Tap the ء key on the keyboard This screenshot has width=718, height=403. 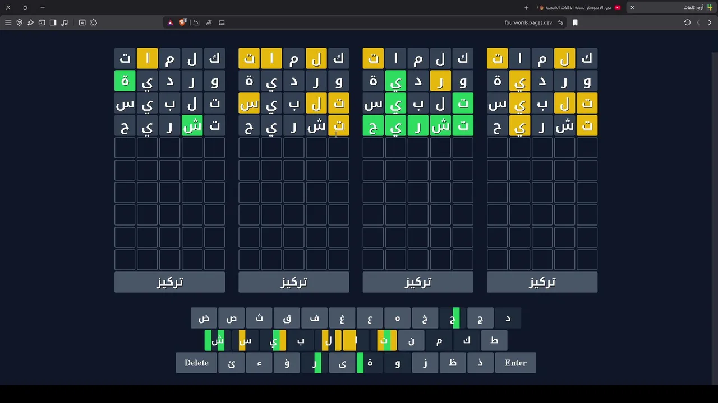[x=259, y=363]
